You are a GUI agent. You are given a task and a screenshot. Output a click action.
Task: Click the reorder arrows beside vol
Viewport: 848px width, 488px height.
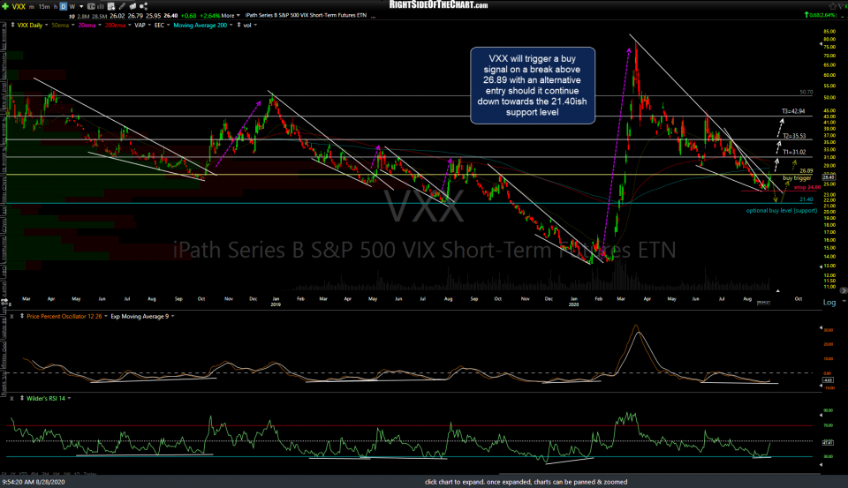pos(238,26)
